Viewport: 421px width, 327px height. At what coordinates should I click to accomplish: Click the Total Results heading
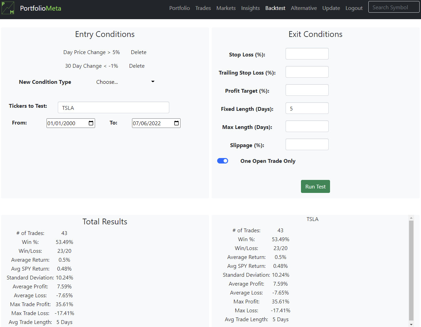click(105, 222)
